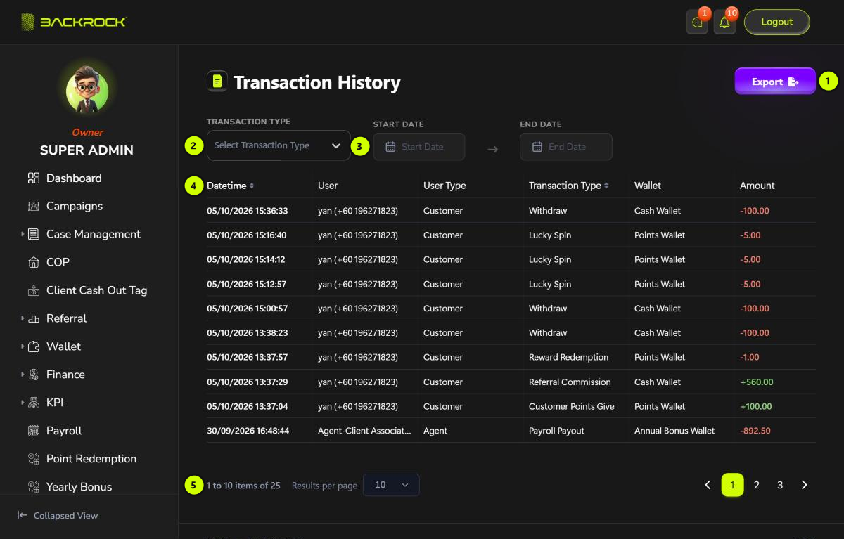This screenshot has height=539, width=844.
Task: Click the Payroll Payout transaction cell
Action: click(556, 431)
